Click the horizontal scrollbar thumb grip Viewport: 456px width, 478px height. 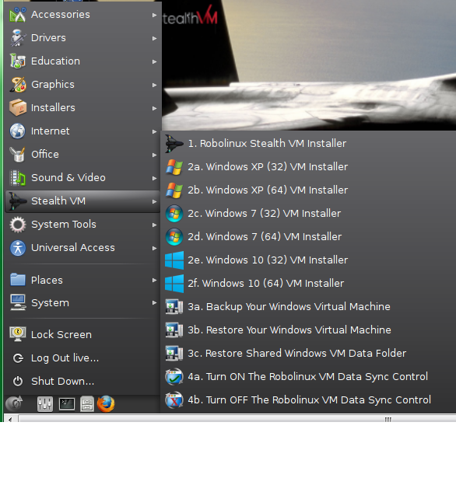click(x=388, y=419)
